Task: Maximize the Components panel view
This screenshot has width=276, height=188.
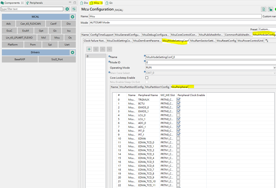Action: 75,3
